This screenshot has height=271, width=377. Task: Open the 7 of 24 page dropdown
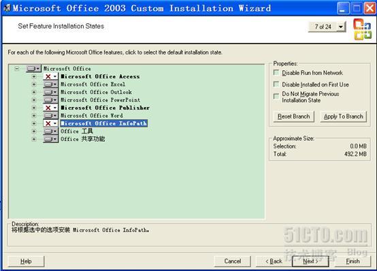pyautogui.click(x=341, y=27)
